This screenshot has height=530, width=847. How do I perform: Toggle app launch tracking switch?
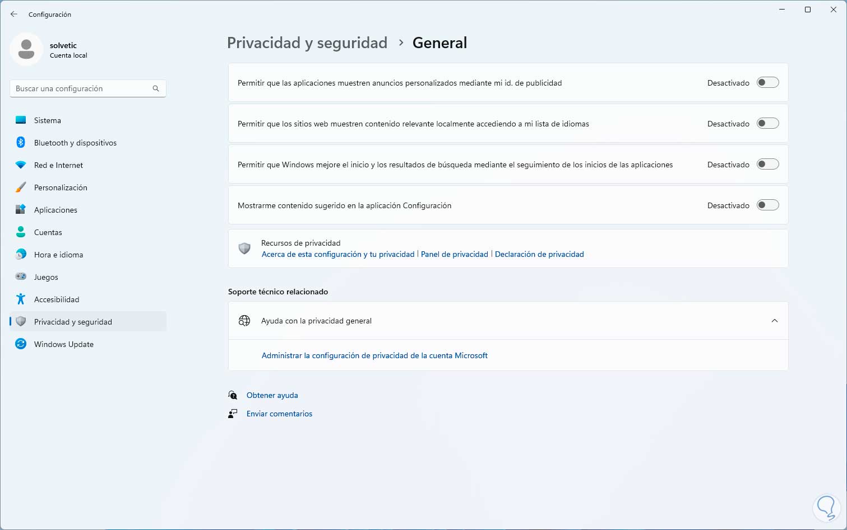(x=767, y=165)
